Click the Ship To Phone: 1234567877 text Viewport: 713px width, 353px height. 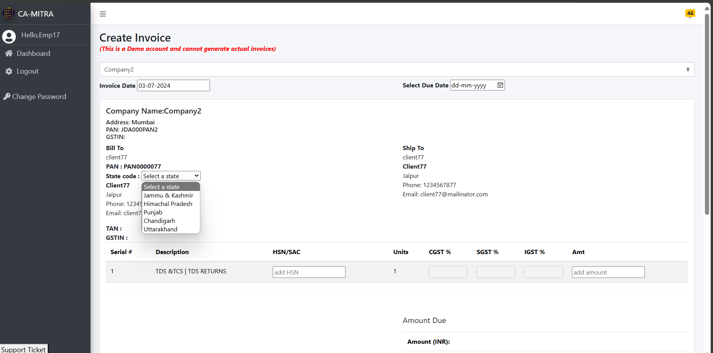(429, 185)
